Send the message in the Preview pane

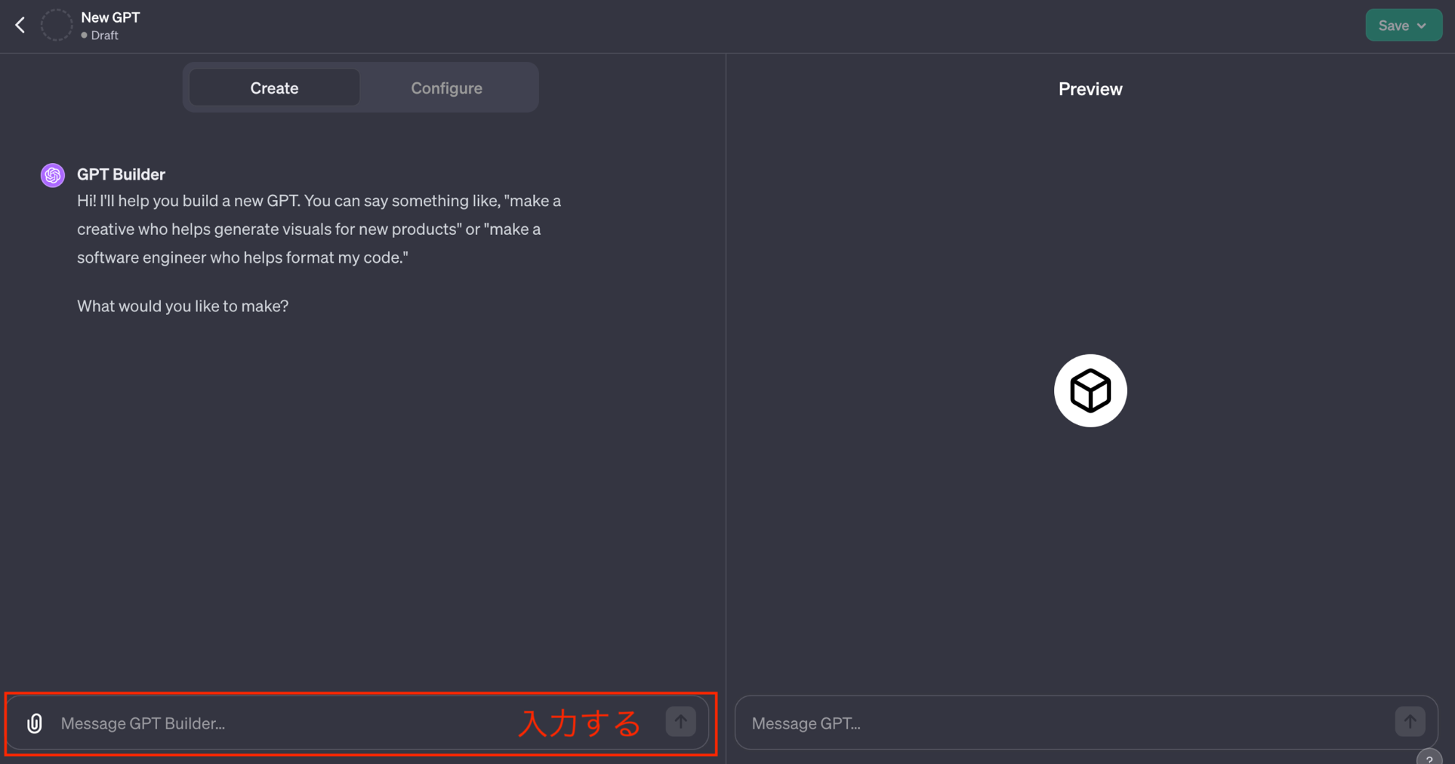pyautogui.click(x=1410, y=722)
